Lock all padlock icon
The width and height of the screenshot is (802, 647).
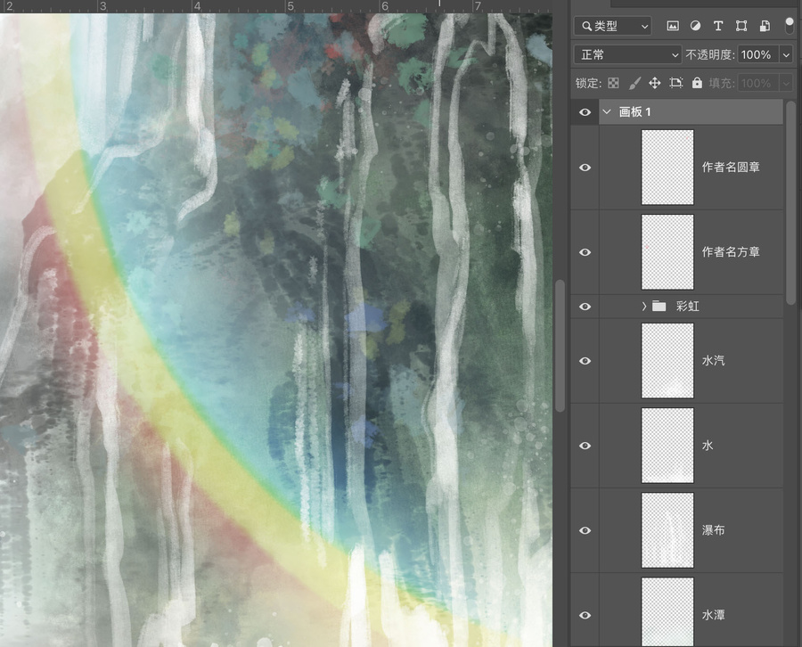click(x=697, y=83)
